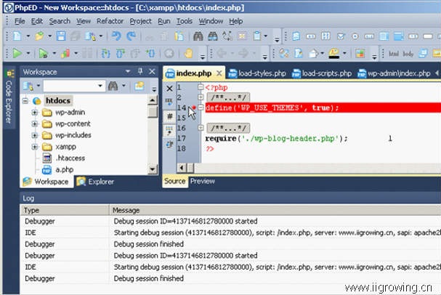The height and width of the screenshot is (295, 441).
Task: Open the File menu
Action: pyautogui.click(x=20, y=21)
